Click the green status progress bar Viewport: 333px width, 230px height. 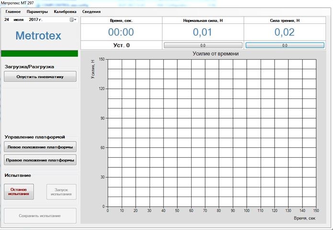click(x=39, y=54)
